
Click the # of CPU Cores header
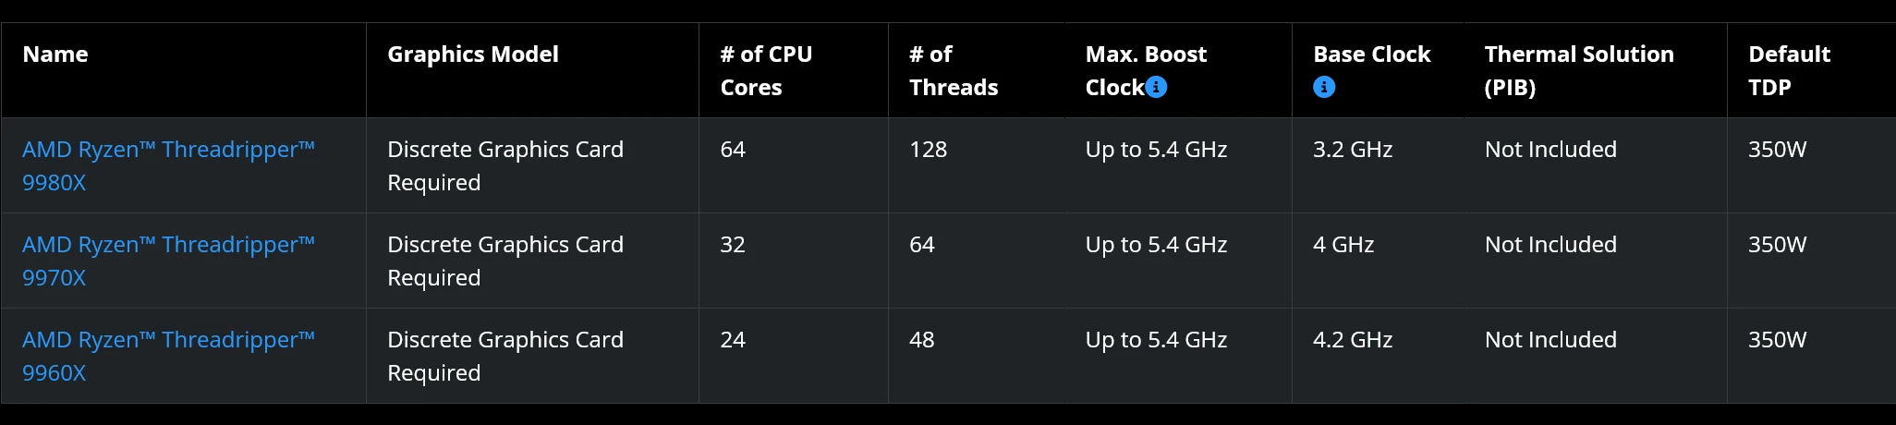pos(766,70)
